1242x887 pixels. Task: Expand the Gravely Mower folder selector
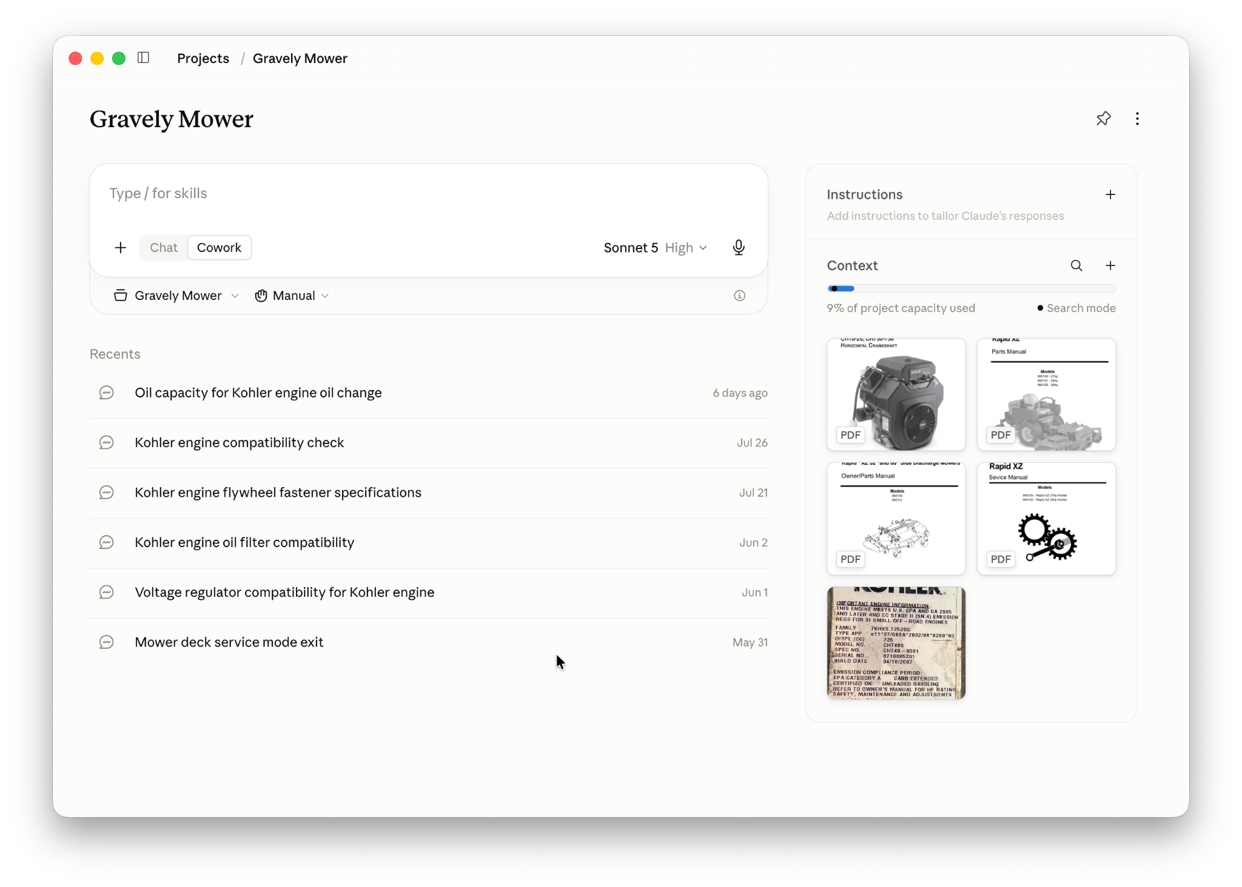click(x=176, y=296)
